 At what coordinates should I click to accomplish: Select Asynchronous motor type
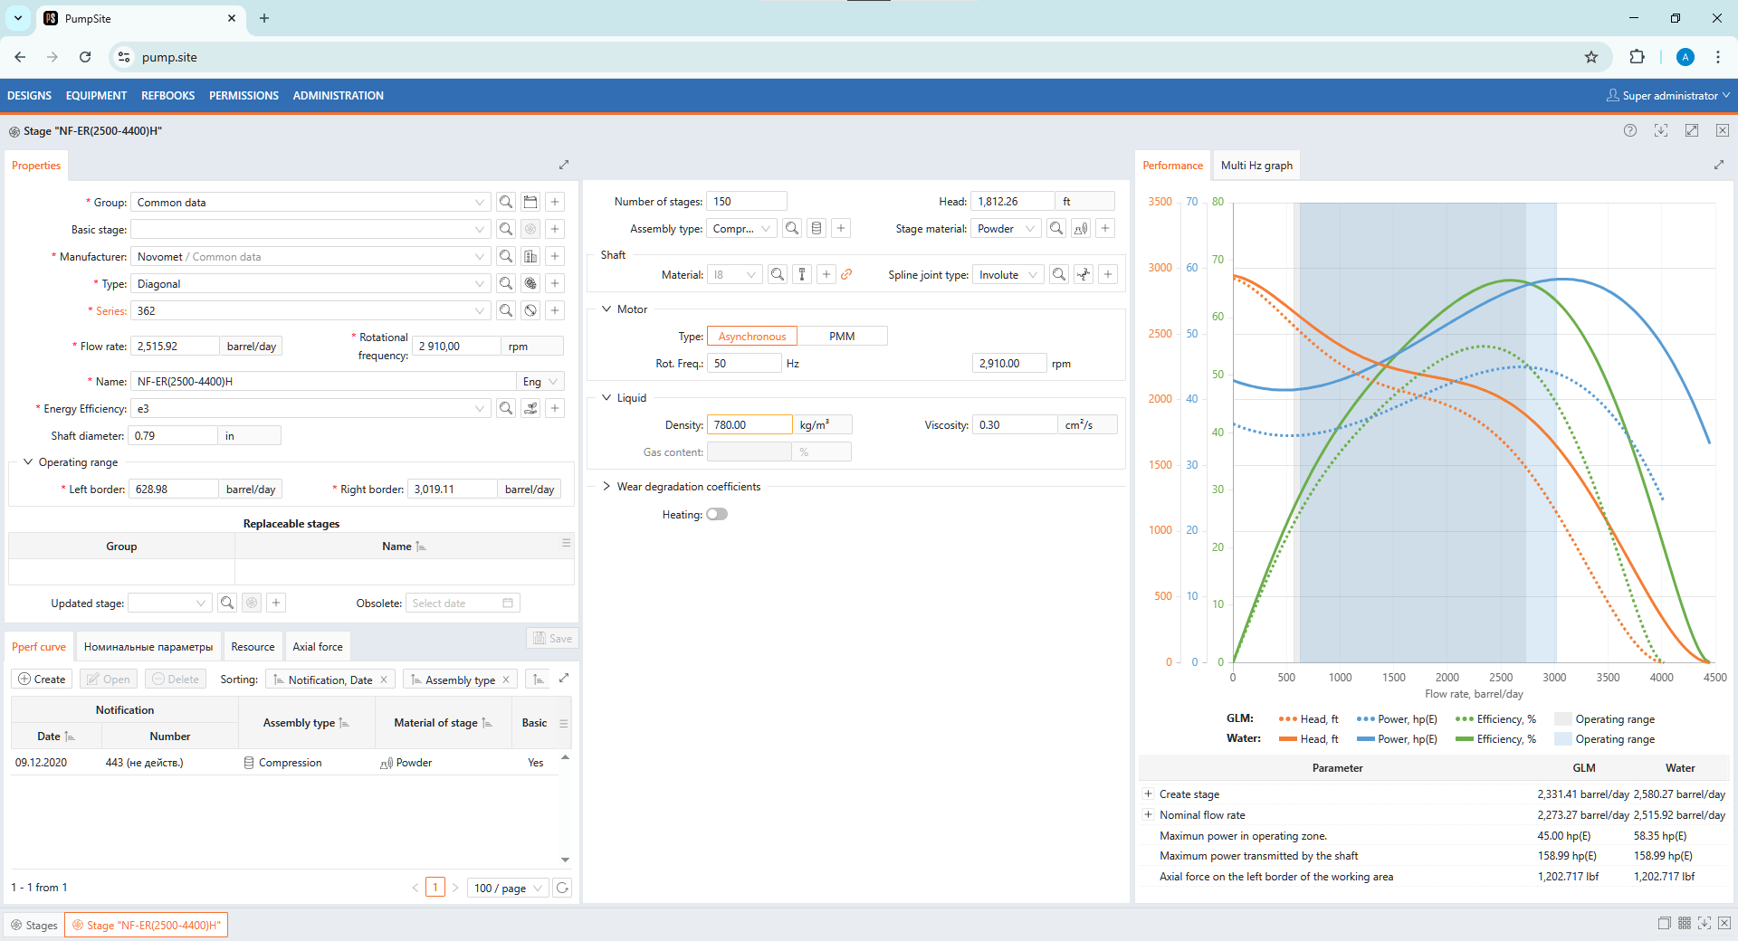pyautogui.click(x=751, y=337)
